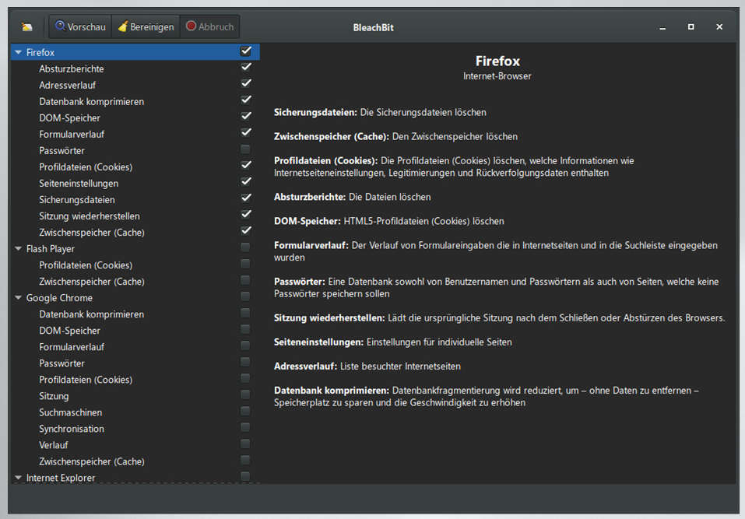Enable Firefox Passwörter checkbox
The height and width of the screenshot is (519, 745).
245,149
